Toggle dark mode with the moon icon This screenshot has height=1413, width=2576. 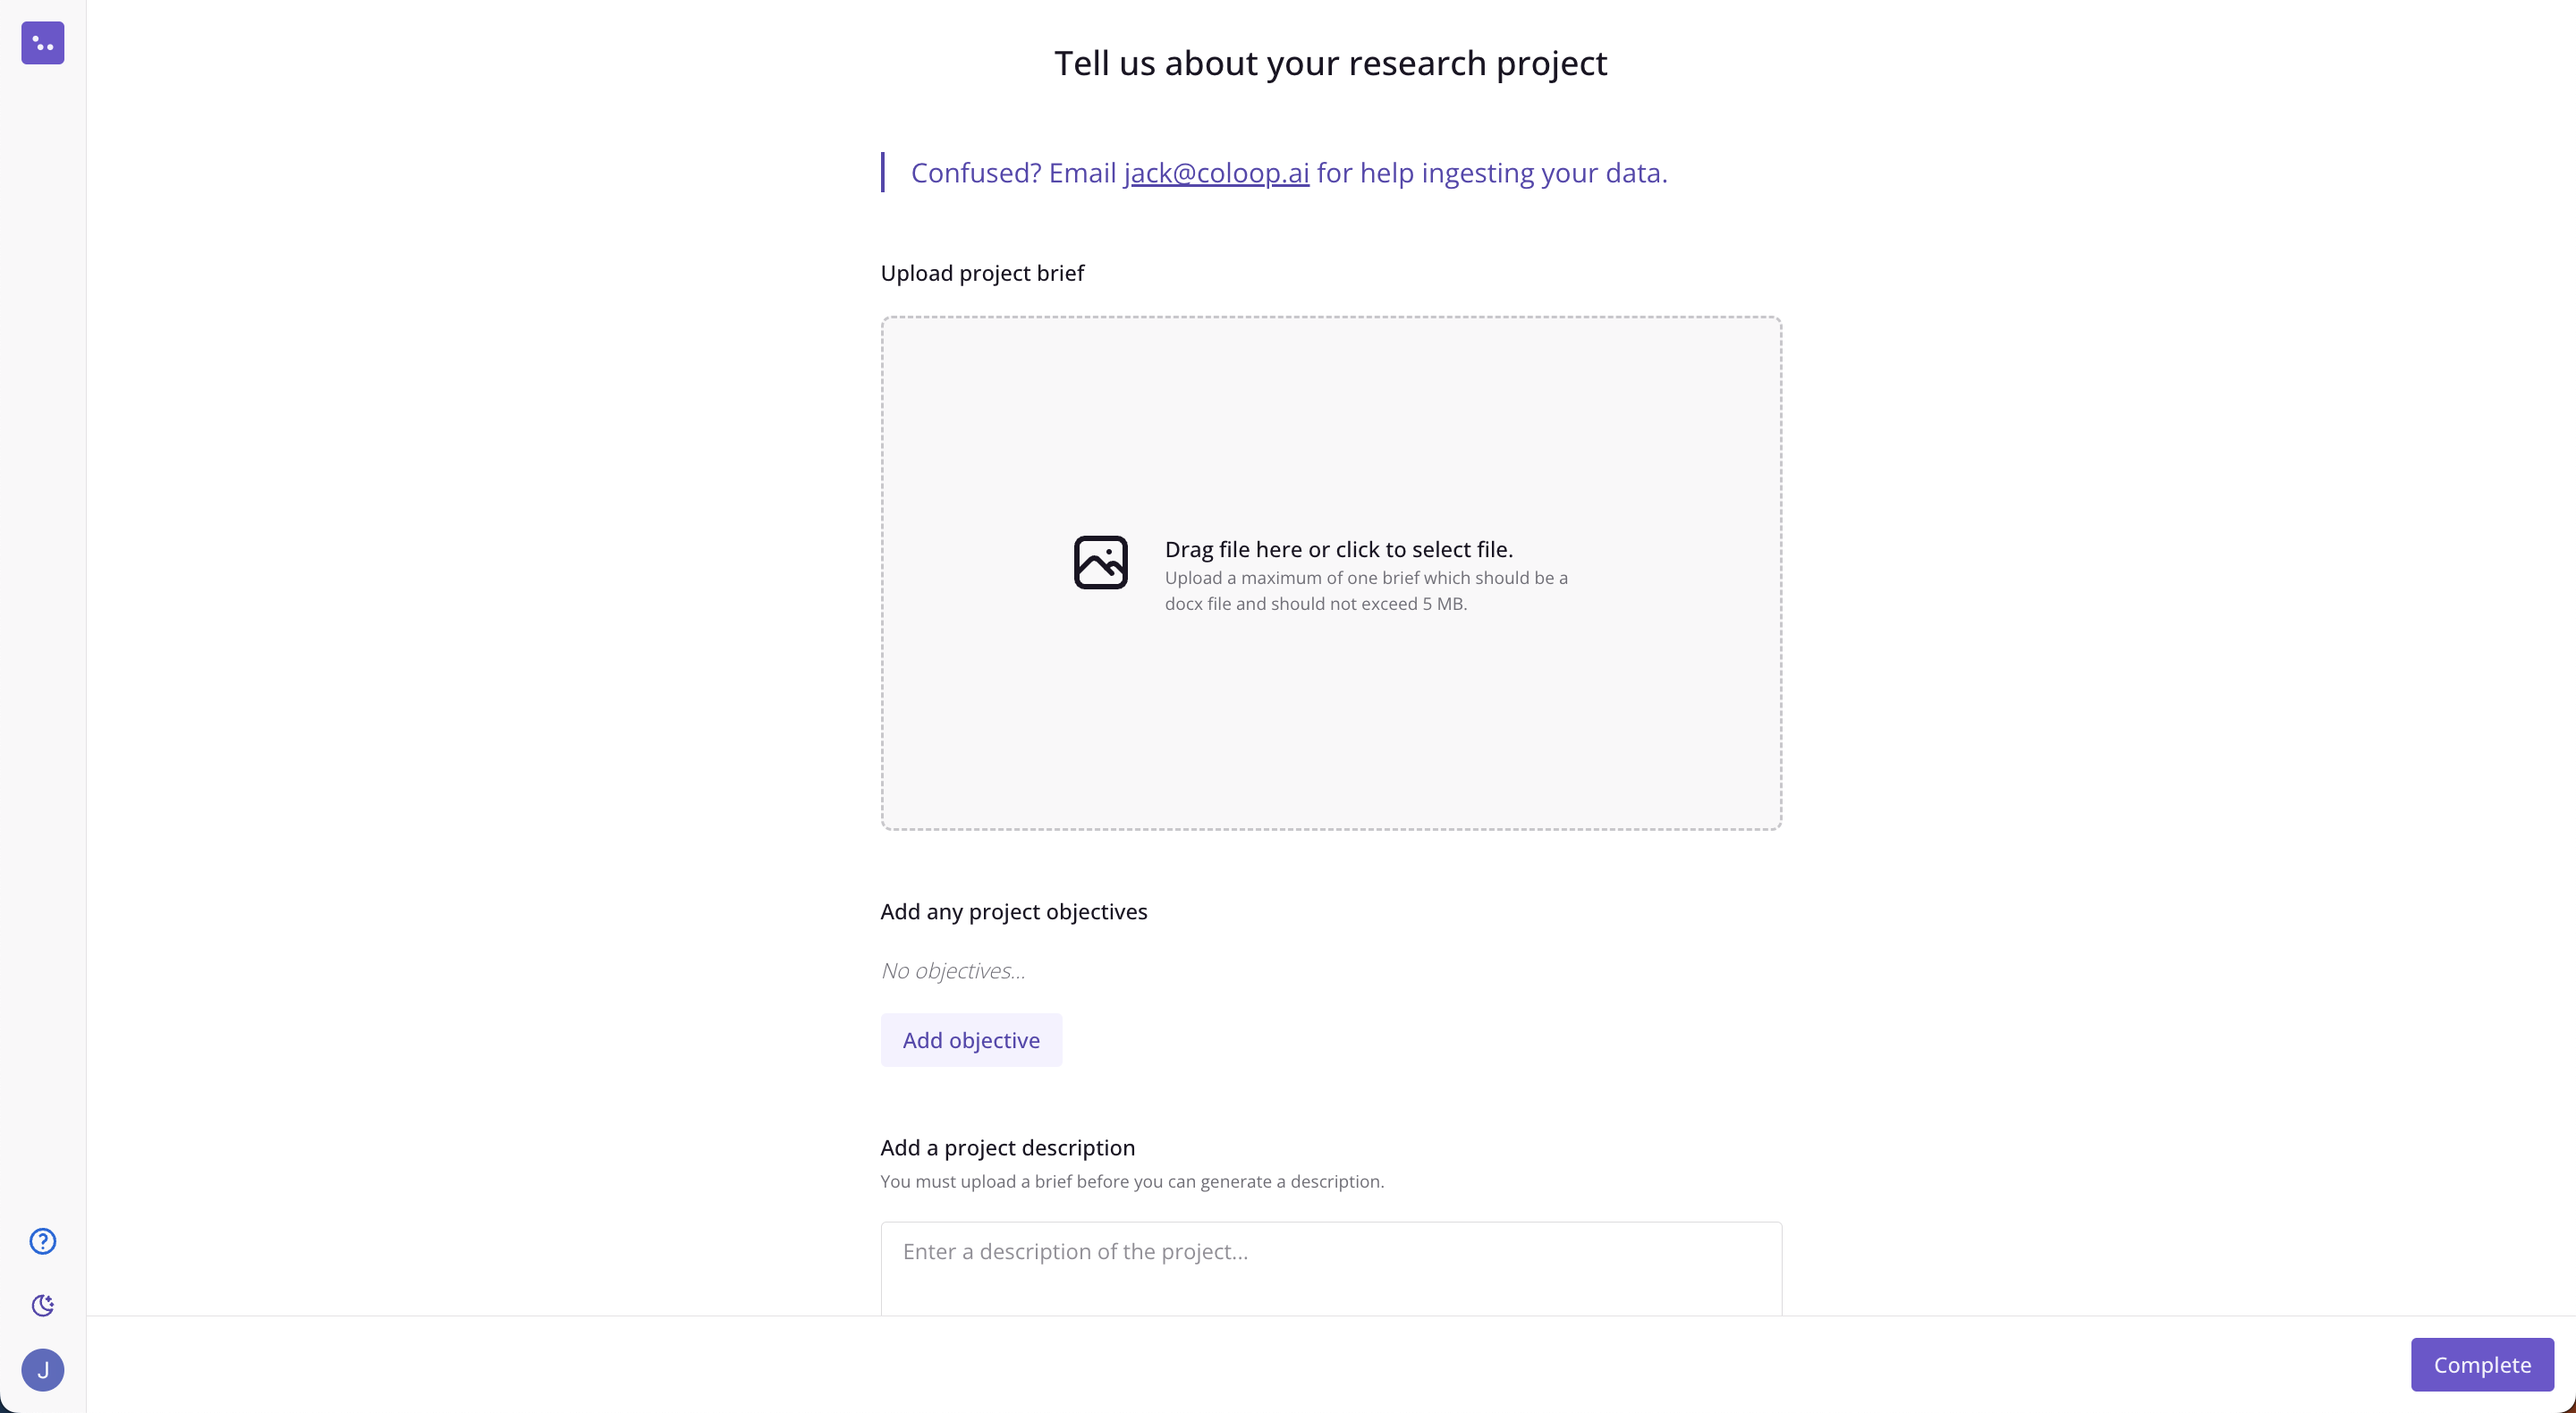43,1305
